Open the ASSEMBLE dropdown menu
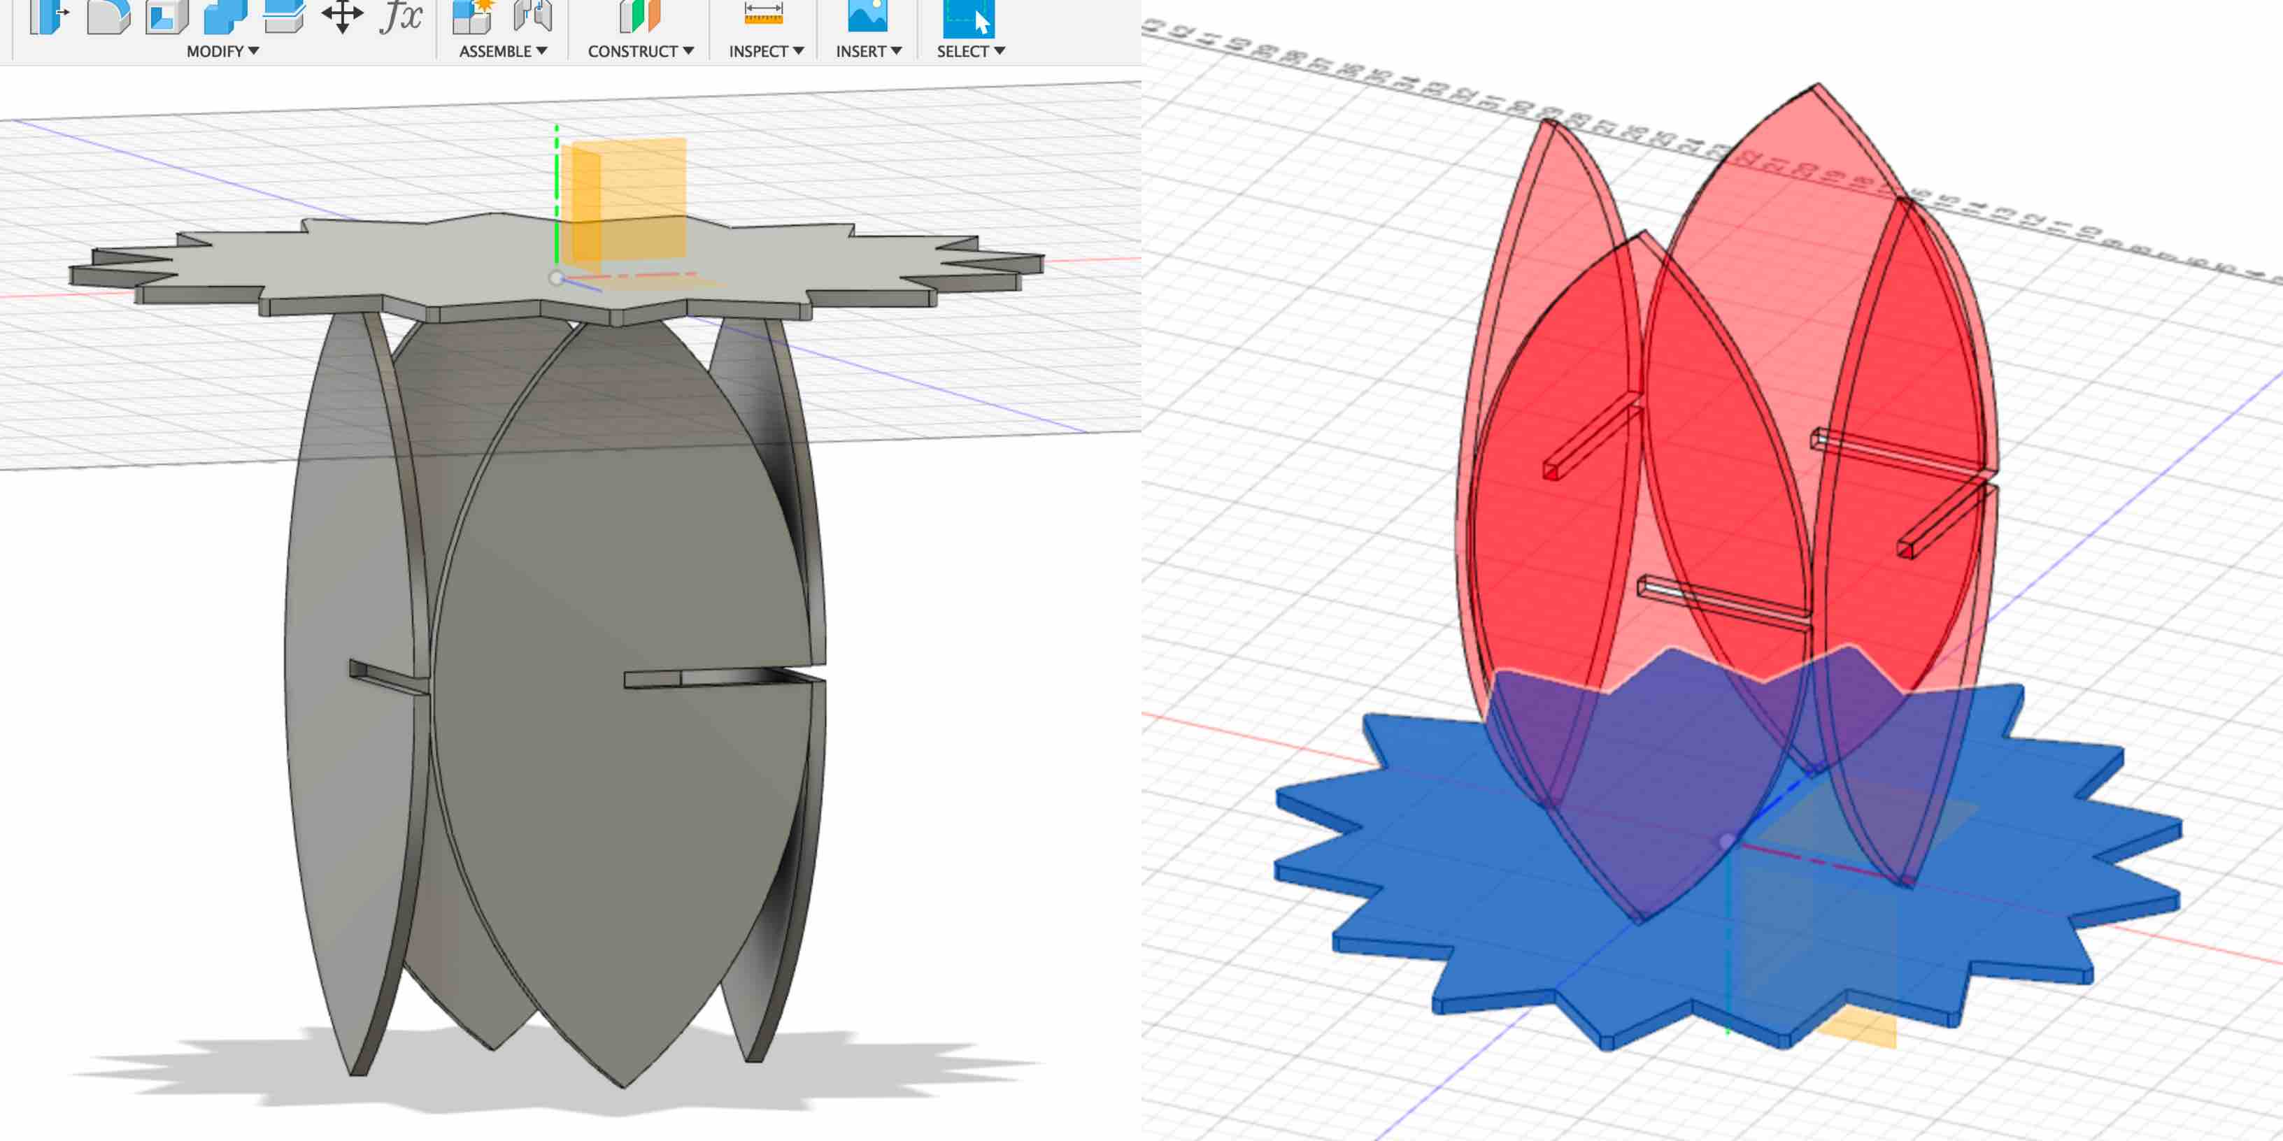 coord(504,51)
